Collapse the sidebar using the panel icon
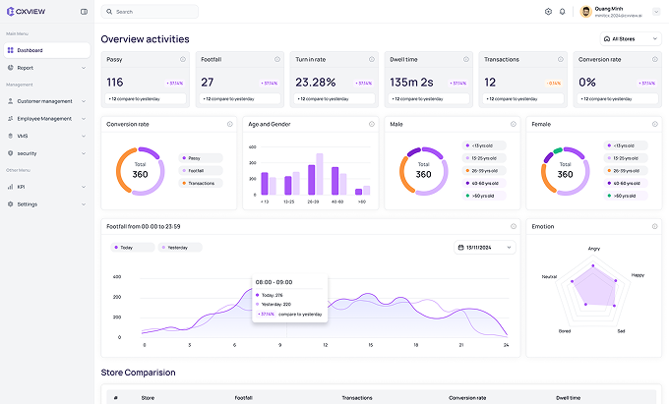The height and width of the screenshot is (404, 669). click(84, 12)
